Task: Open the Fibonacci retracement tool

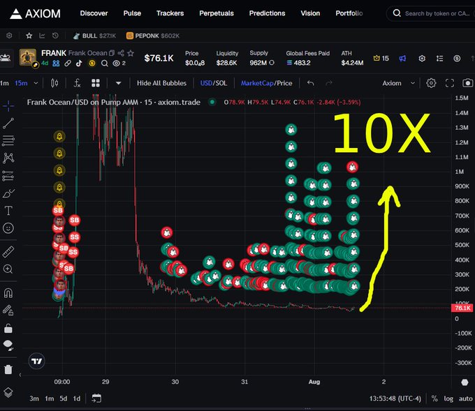Action: pyautogui.click(x=8, y=140)
